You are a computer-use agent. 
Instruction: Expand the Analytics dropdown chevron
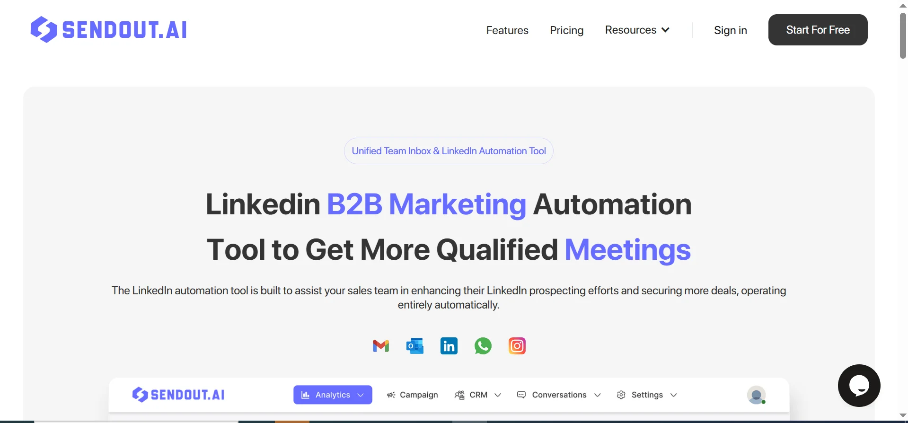[361, 395]
